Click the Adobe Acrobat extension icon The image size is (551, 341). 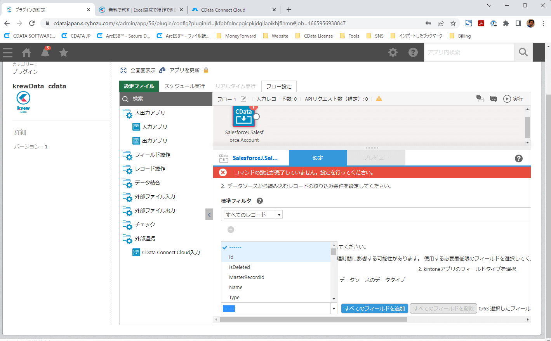pyautogui.click(x=481, y=23)
